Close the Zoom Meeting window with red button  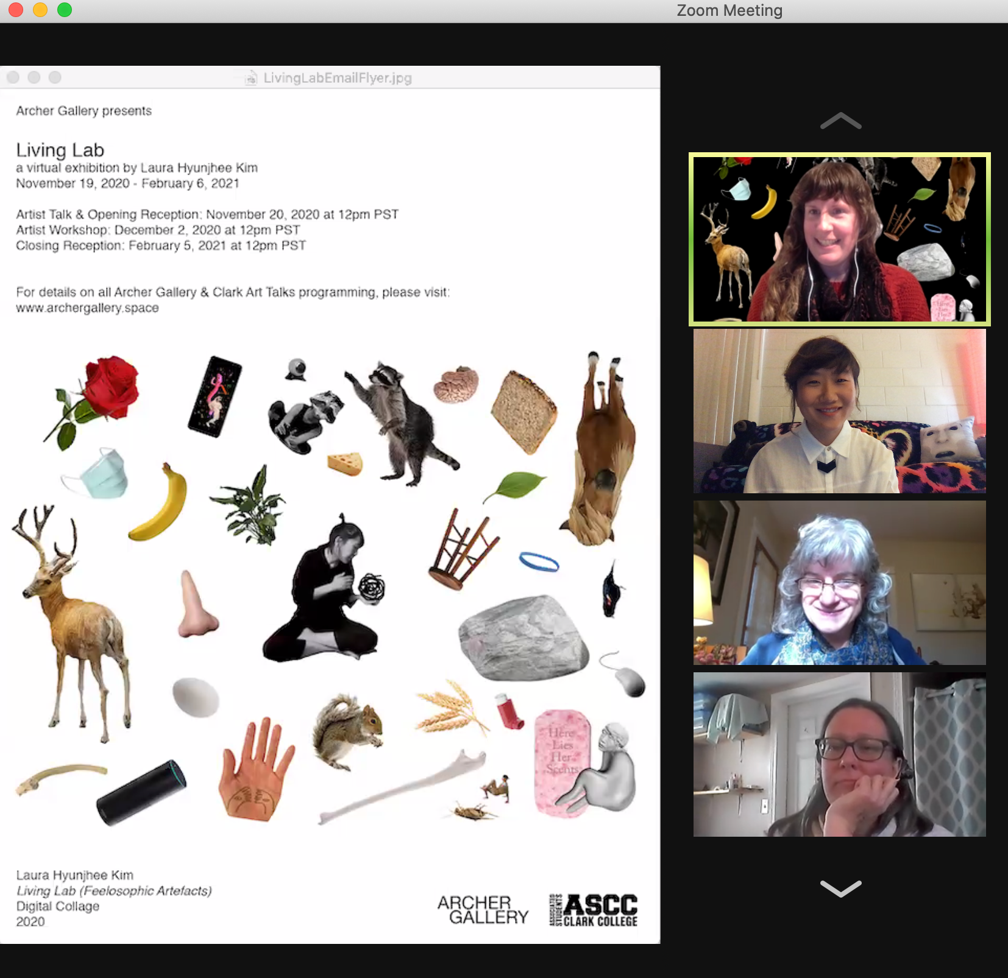coord(16,10)
